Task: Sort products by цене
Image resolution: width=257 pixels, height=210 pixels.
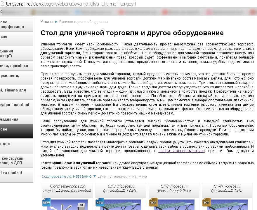Action: [x=101, y=177]
